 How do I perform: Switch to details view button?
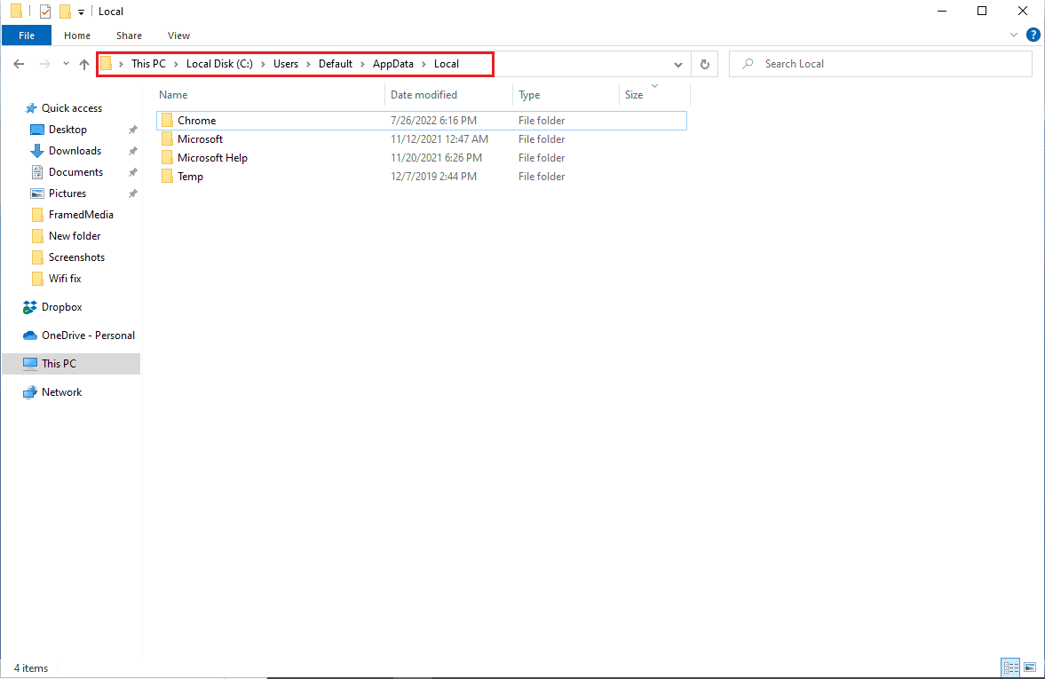1010,667
